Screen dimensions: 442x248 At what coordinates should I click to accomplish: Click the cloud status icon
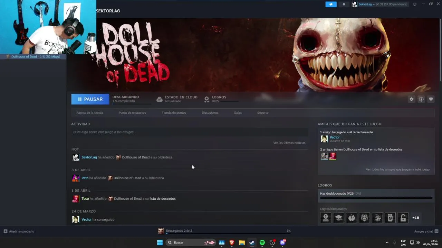pos(159,99)
